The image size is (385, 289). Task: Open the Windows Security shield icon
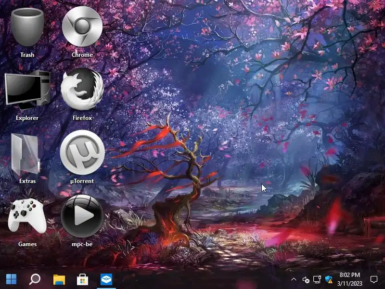click(329, 279)
